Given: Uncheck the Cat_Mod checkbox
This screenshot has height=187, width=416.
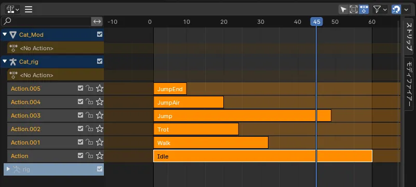Looking at the screenshot, I should click(x=100, y=34).
